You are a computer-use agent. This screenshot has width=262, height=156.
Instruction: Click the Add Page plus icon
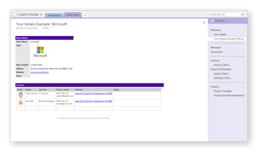click(x=212, y=21)
